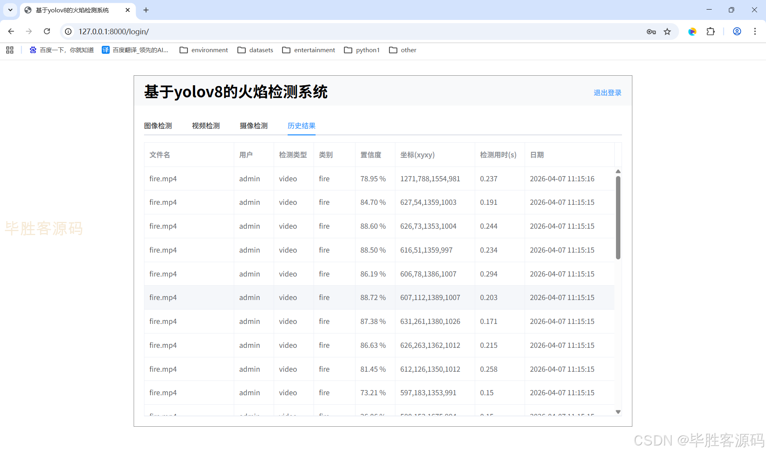Viewport: 766px width, 453px height.
Task: Open the apps grid in bookmarks bar
Action: click(x=10, y=50)
